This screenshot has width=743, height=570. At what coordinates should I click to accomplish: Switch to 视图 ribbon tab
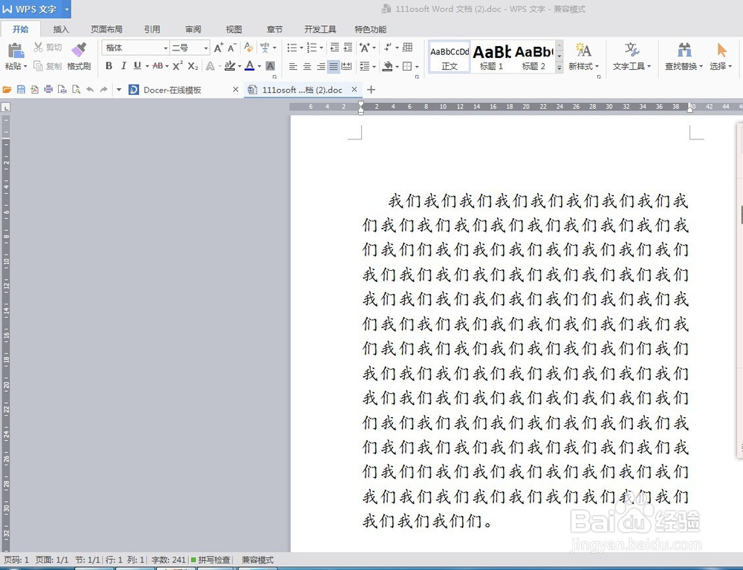[233, 30]
